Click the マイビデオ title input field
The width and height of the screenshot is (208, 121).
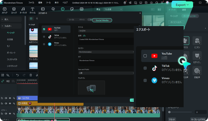coord(106,31)
